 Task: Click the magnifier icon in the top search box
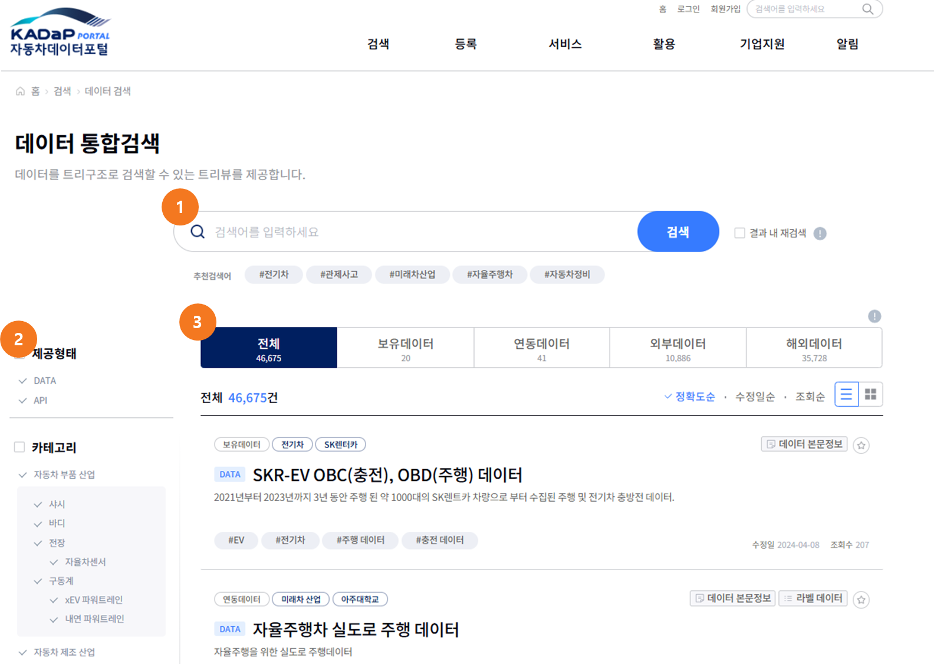click(867, 9)
